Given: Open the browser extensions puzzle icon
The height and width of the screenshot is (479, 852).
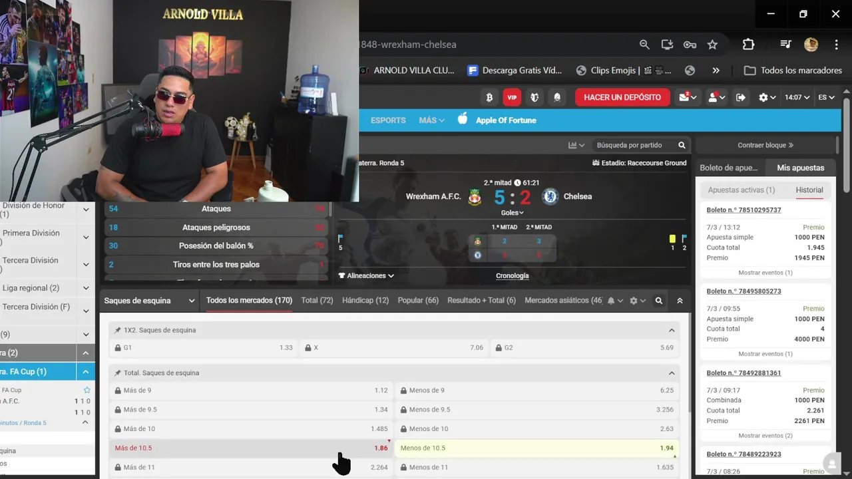Looking at the screenshot, I should (748, 45).
